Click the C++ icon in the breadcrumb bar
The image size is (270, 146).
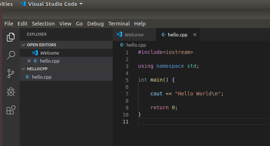click(122, 45)
